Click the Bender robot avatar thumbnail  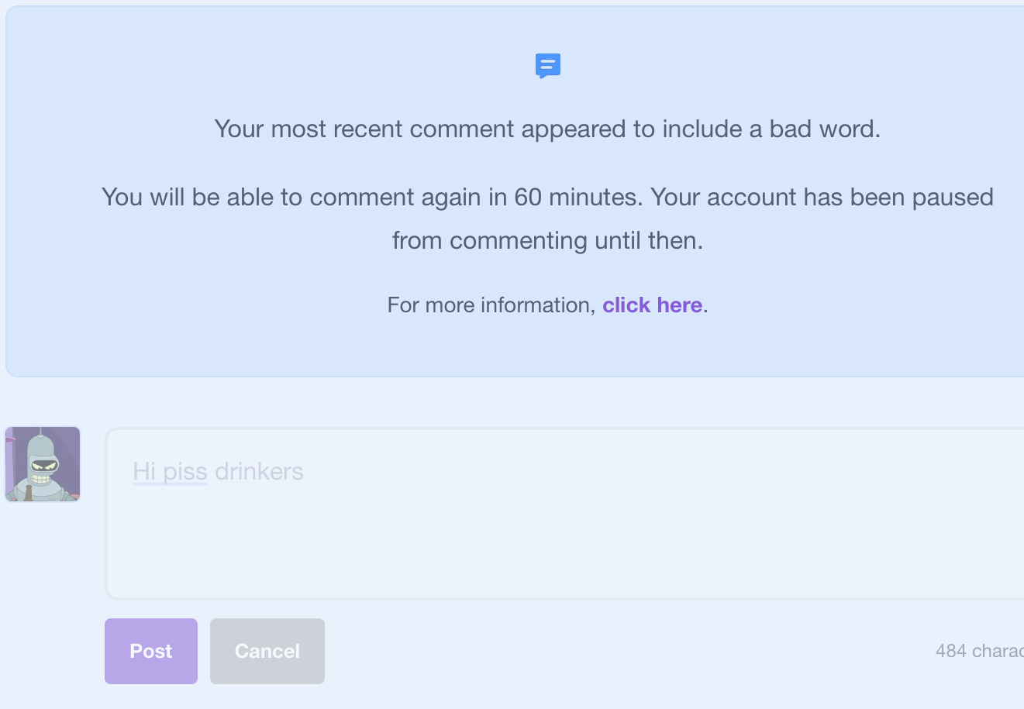(43, 464)
